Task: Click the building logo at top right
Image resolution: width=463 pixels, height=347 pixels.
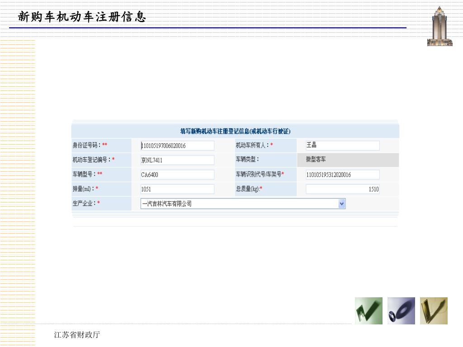Action: [x=439, y=26]
